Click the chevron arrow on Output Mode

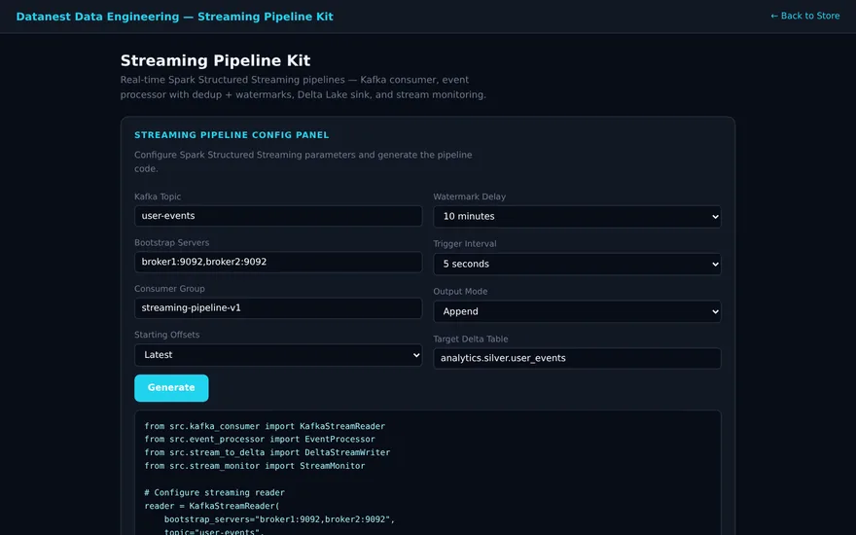tap(715, 311)
